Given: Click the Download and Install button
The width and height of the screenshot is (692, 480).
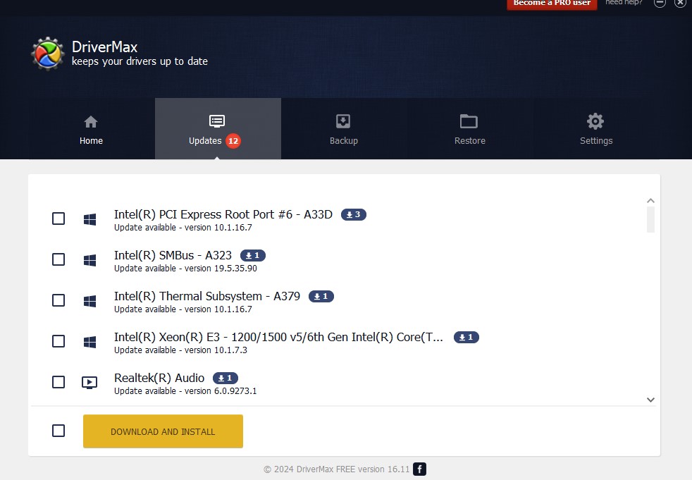Looking at the screenshot, I should pyautogui.click(x=163, y=431).
